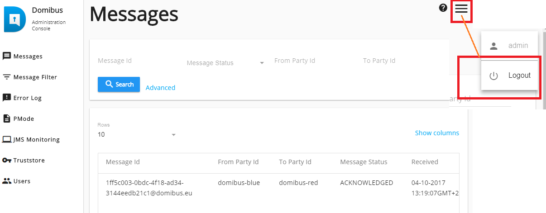Open the Rows count dropdown

[137, 134]
